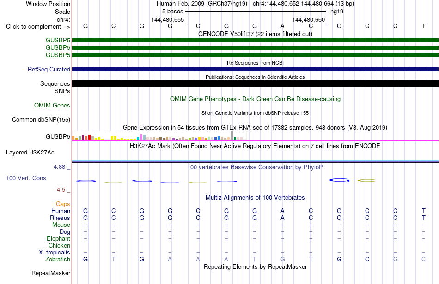Click the large blue G in conservation logo
This screenshot has width=439, height=284.
(339, 180)
